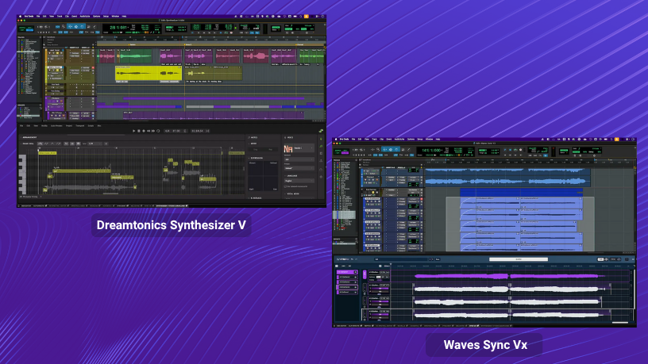Image resolution: width=648 pixels, height=364 pixels.
Task: Open Window menu in the Waves Sync Vx screenshot
Action: tap(430, 139)
